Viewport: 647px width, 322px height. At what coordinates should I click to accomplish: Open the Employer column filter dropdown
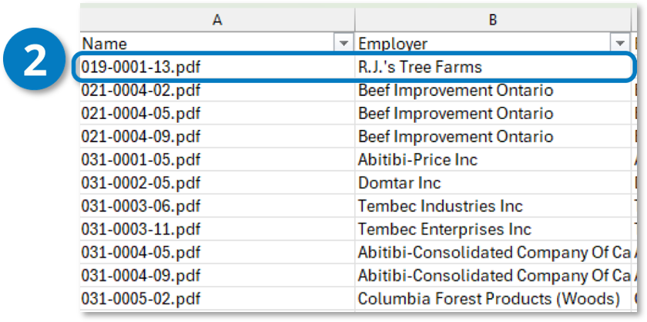620,43
